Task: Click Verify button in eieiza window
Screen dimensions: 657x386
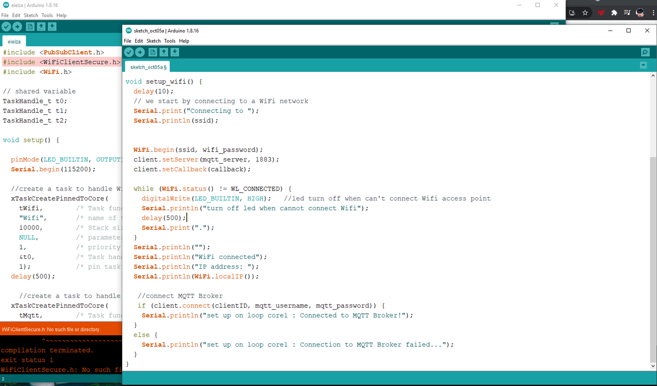Action: pos(6,26)
